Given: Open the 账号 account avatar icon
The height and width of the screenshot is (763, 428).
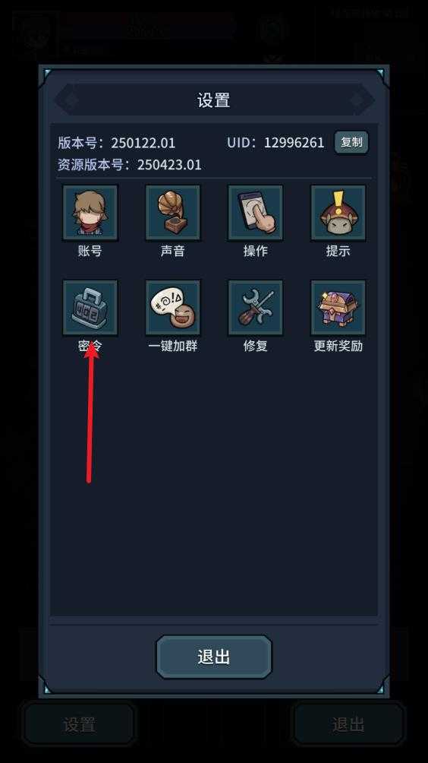Looking at the screenshot, I should tap(90, 213).
